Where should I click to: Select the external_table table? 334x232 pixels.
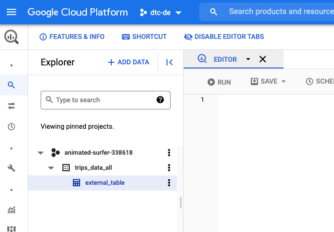tap(105, 183)
